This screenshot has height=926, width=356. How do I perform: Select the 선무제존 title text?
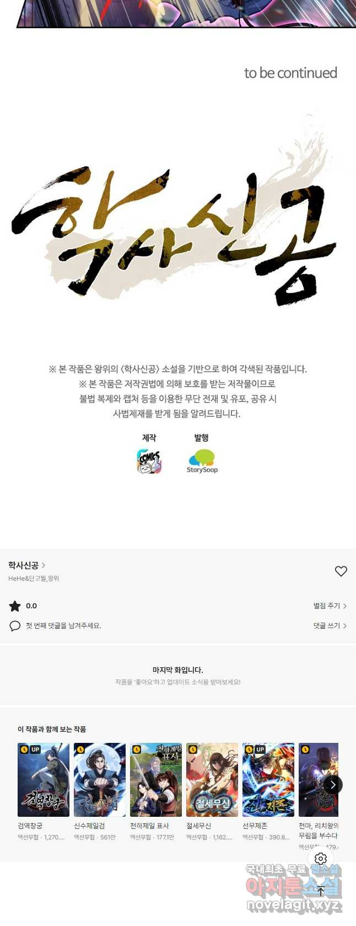coord(255,826)
